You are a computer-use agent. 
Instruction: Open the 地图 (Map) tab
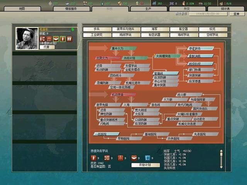(22, 8)
